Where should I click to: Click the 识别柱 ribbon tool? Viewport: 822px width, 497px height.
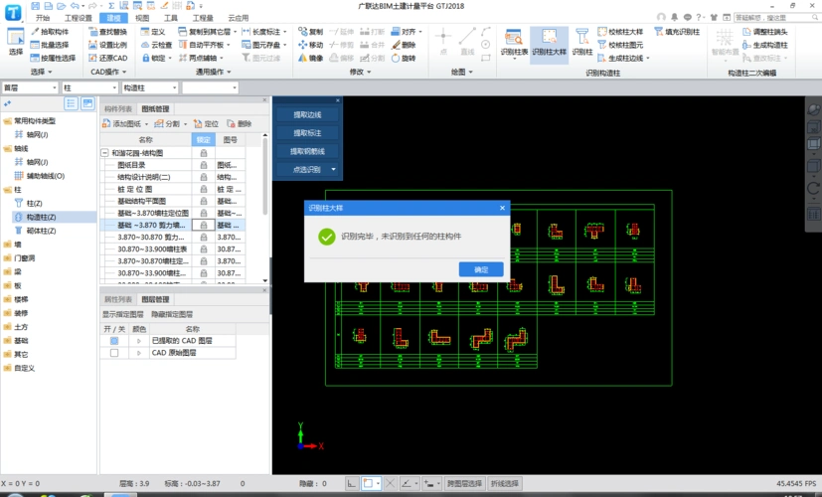pos(582,44)
